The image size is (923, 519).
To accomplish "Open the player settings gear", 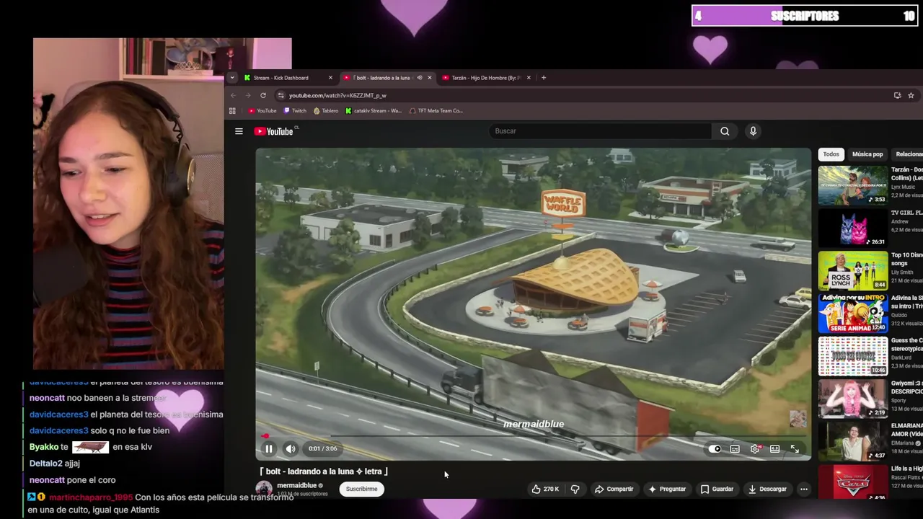I will pos(755,448).
